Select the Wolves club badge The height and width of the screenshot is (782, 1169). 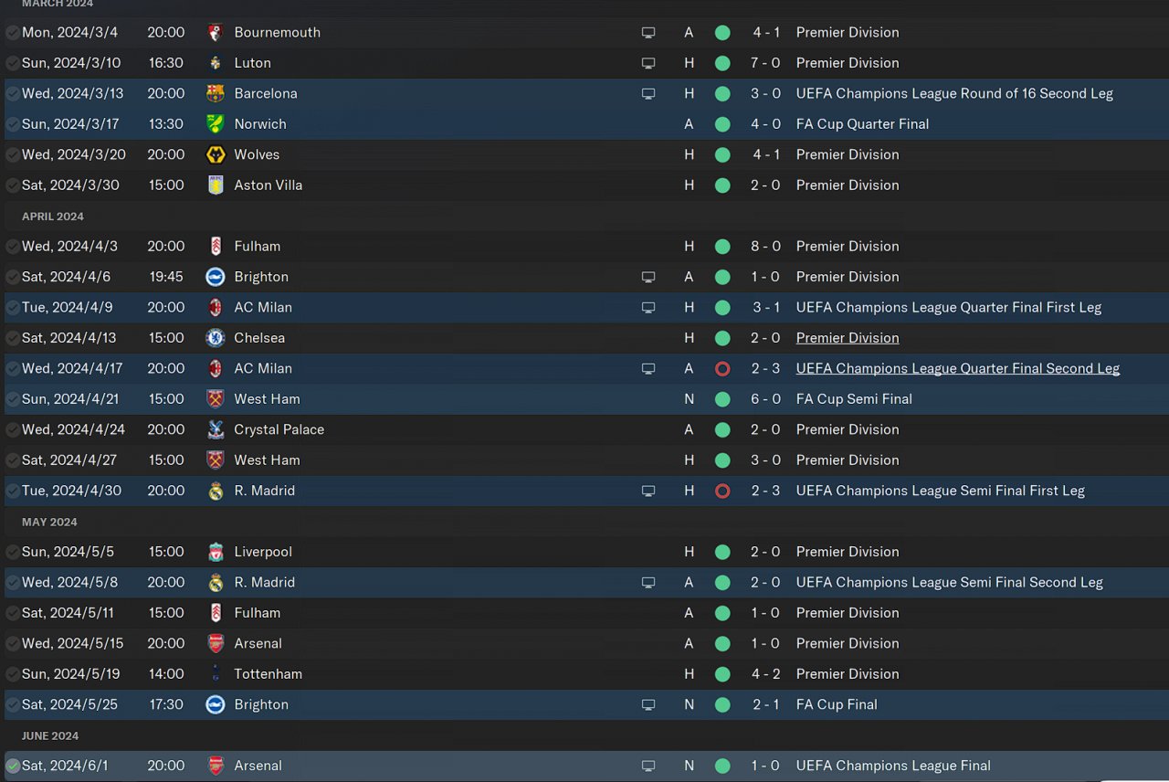[216, 154]
